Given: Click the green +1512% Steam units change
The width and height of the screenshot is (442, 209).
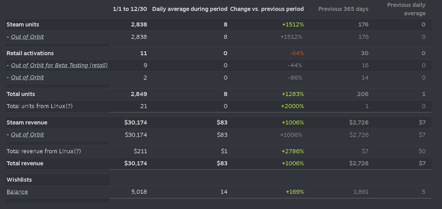Looking at the screenshot, I should (293, 24).
